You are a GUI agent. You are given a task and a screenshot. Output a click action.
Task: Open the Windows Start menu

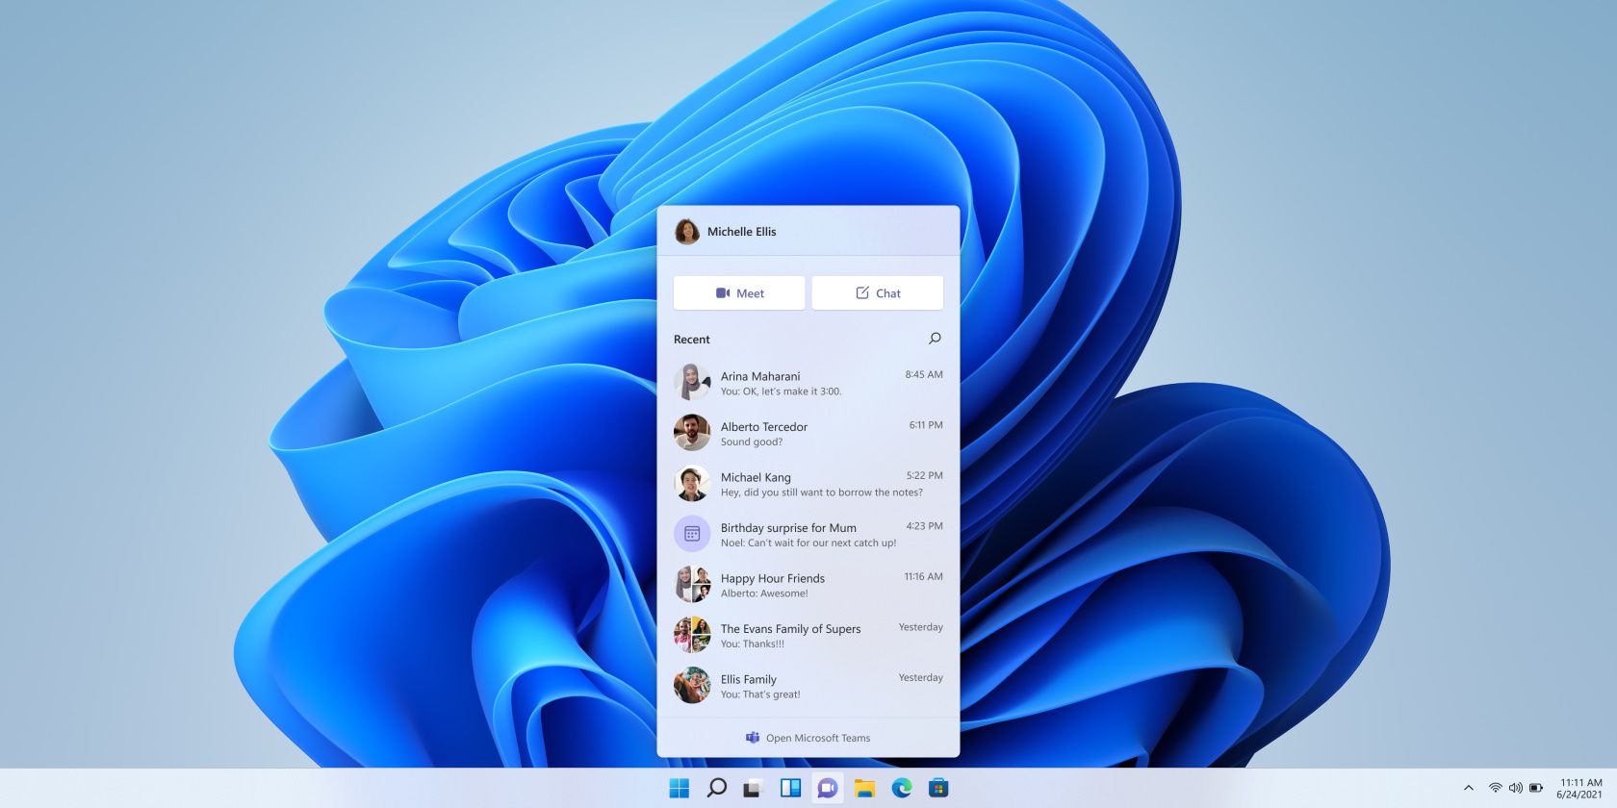point(679,789)
